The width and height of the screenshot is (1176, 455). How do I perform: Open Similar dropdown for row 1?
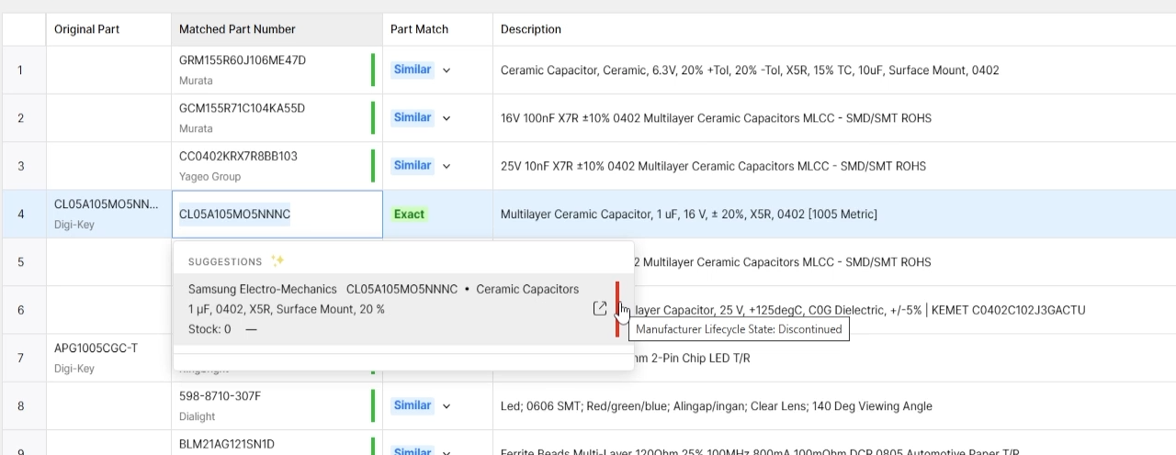pyautogui.click(x=447, y=70)
